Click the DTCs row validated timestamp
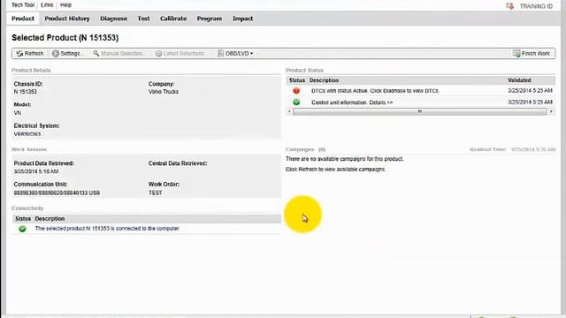 point(530,90)
